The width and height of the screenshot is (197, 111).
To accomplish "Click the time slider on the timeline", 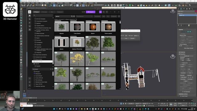I will (x=30, y=98).
